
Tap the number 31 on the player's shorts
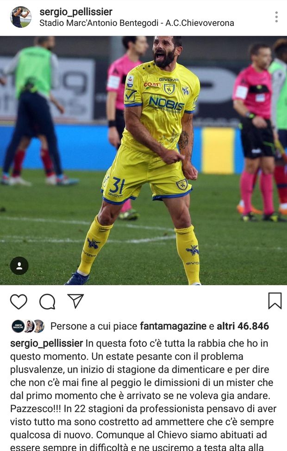coord(117,185)
